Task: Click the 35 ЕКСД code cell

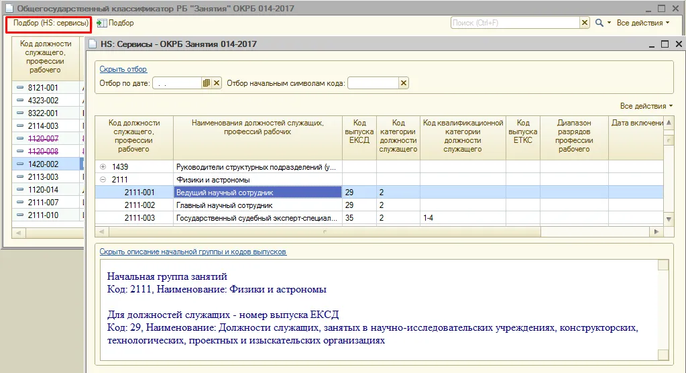Action: (359, 217)
